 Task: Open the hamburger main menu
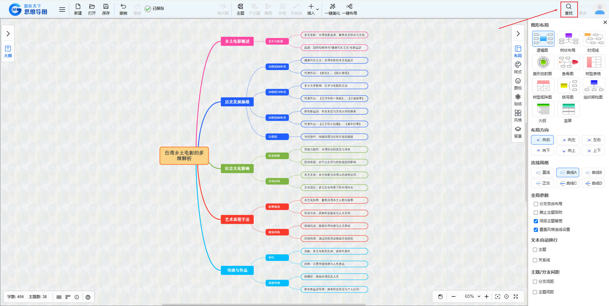(62, 10)
